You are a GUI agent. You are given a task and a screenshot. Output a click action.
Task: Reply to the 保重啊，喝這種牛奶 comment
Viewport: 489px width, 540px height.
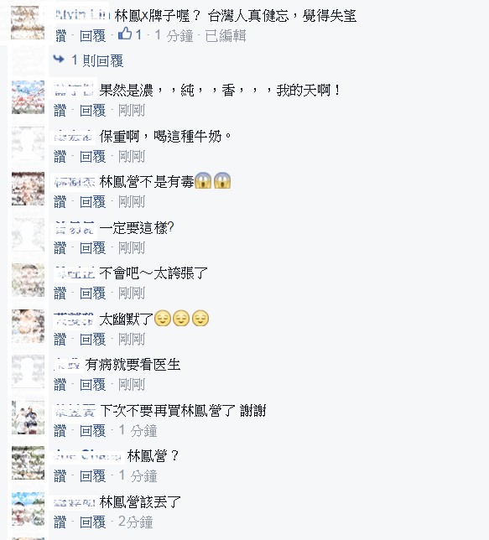click(x=93, y=157)
